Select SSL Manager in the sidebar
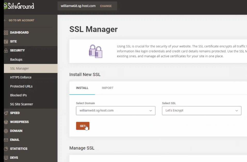The height and width of the screenshot is (162, 247). (31, 68)
